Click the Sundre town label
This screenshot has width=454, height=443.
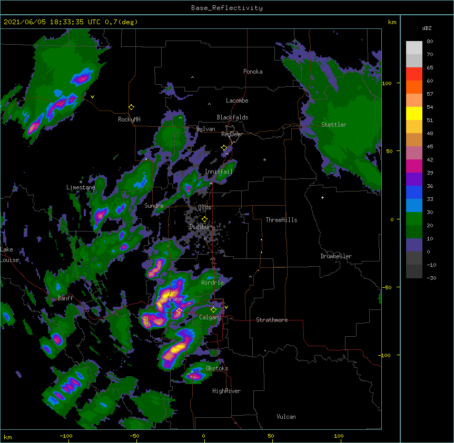[x=154, y=206]
